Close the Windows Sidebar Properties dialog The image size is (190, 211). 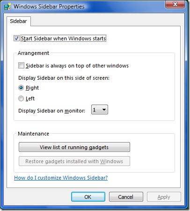pos(175,4)
